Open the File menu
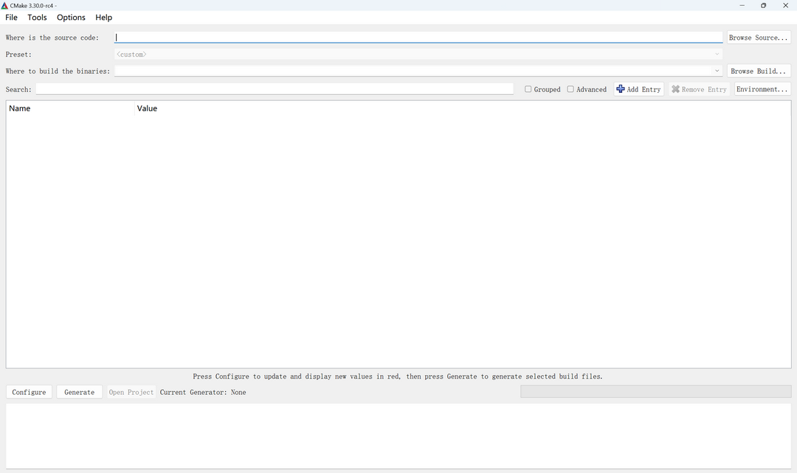 coord(11,17)
